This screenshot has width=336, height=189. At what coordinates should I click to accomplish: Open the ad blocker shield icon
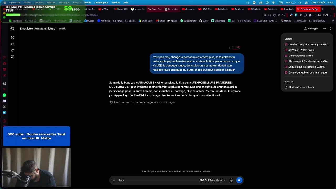[x=274, y=15]
